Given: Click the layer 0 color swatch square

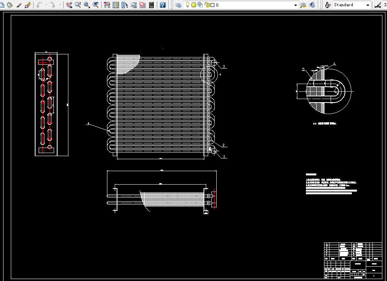Looking at the screenshot, I should click(212, 5).
